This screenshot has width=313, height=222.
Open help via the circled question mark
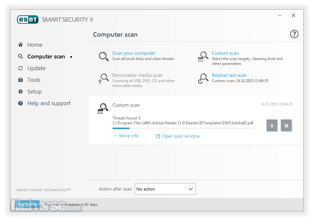[294, 34]
